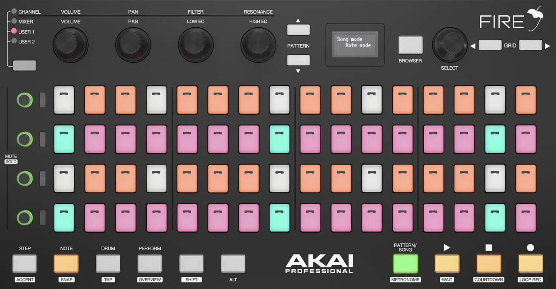Tap the last orange pad in row one
Screen dimensions: 556x289
[526, 100]
